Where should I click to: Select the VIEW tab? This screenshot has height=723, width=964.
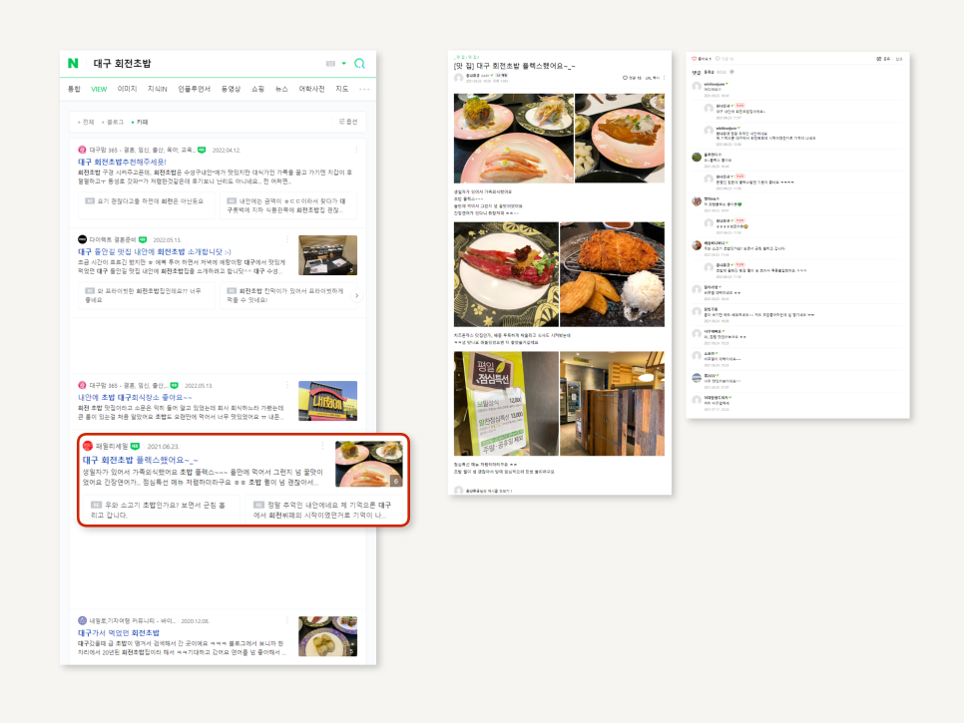[99, 89]
